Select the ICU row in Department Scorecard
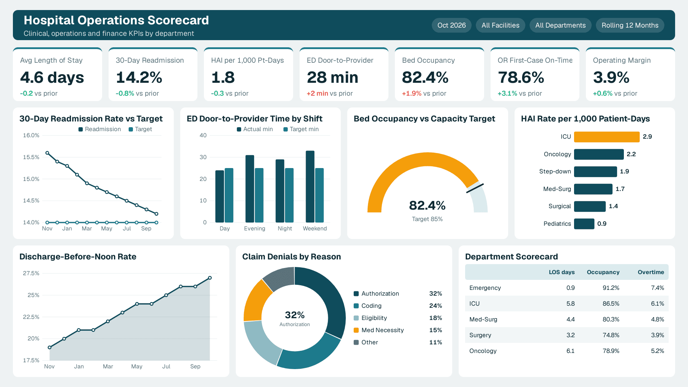This screenshot has height=387, width=688. [x=567, y=304]
